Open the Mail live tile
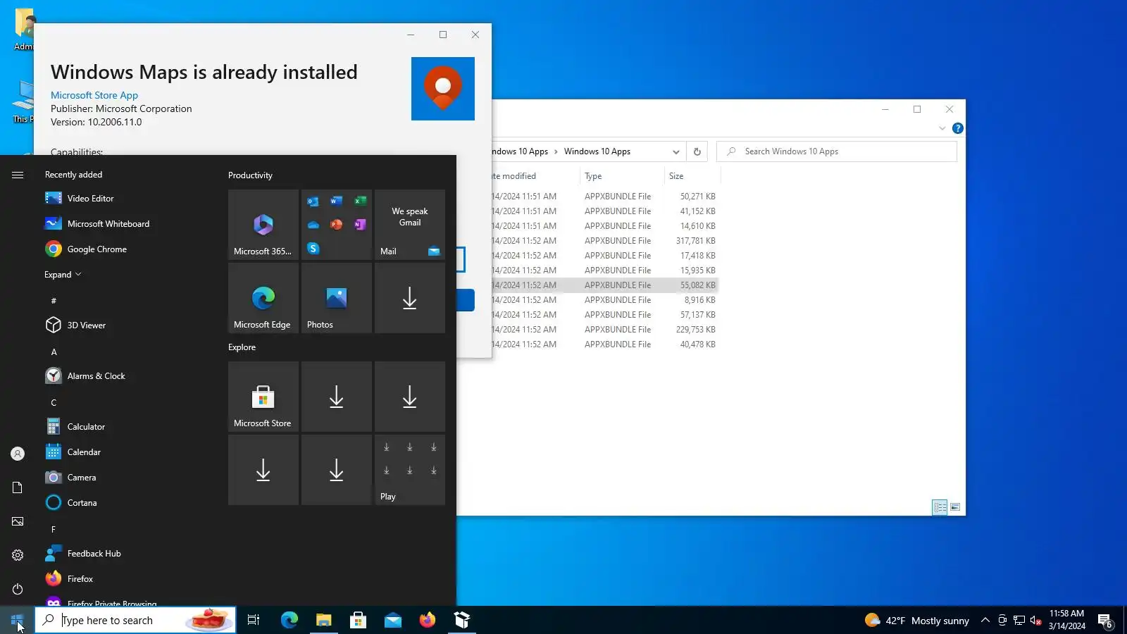This screenshot has height=634, width=1127. click(x=410, y=225)
